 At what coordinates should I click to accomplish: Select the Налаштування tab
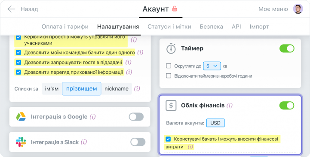(118, 27)
